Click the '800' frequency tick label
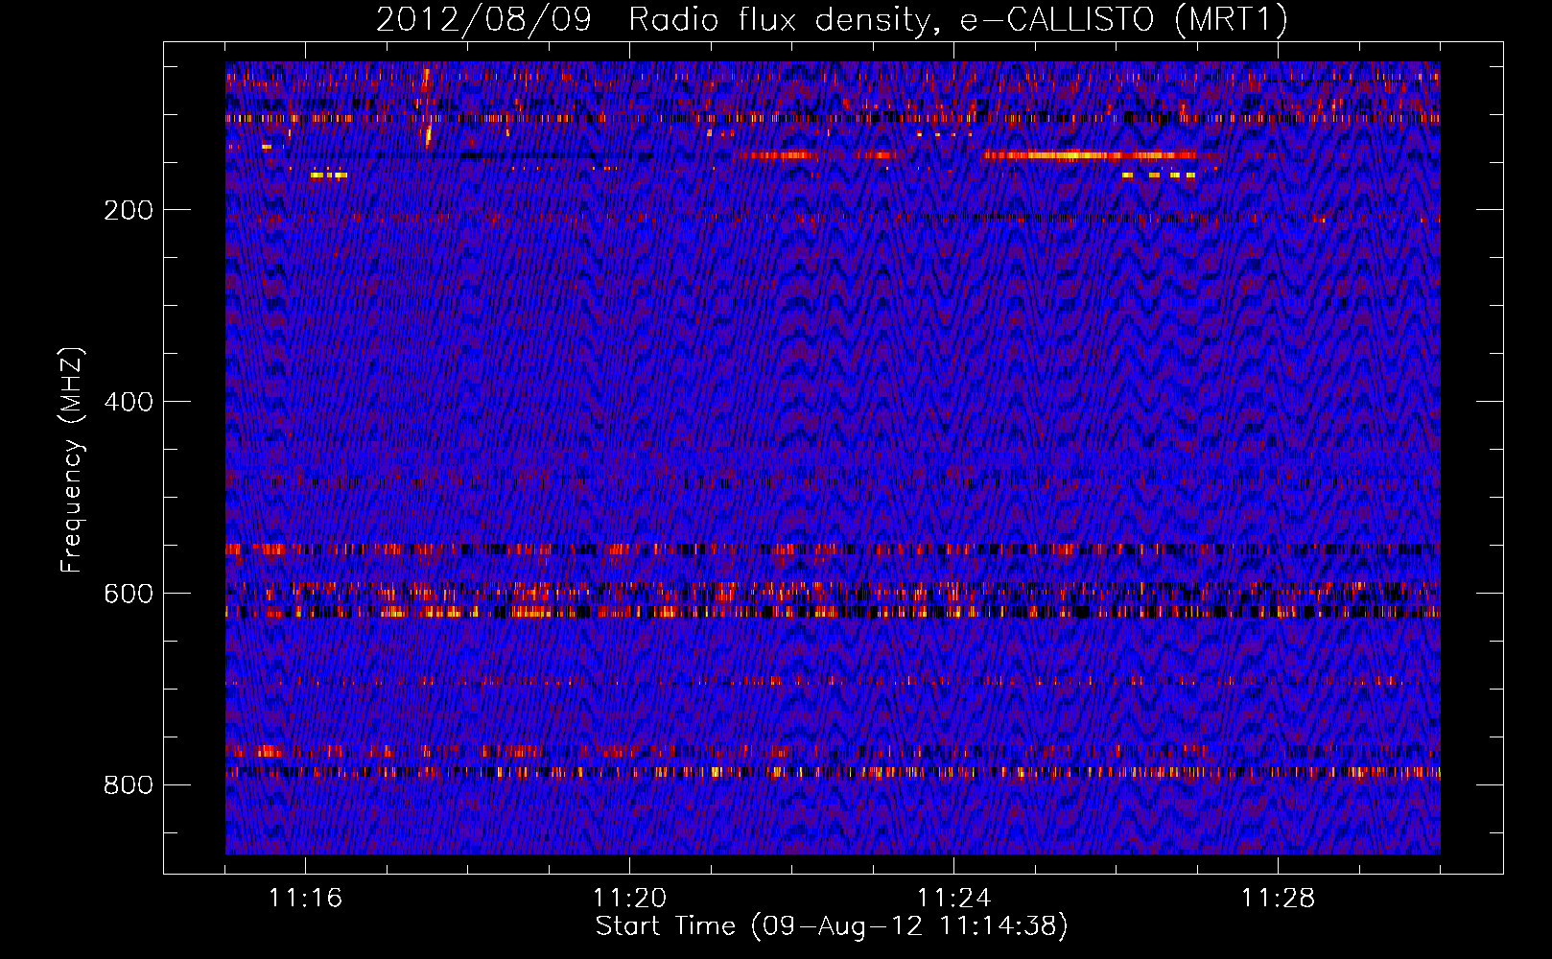Image resolution: width=1552 pixels, height=959 pixels. click(129, 785)
